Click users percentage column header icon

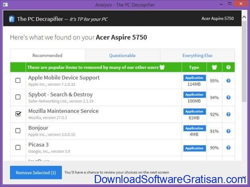click(214, 67)
